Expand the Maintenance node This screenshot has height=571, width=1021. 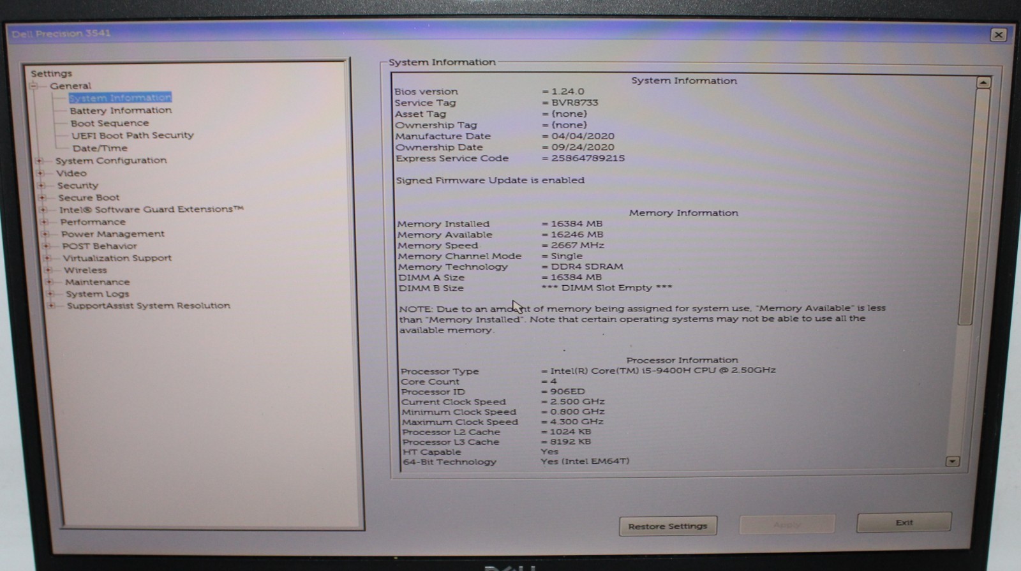(x=49, y=282)
